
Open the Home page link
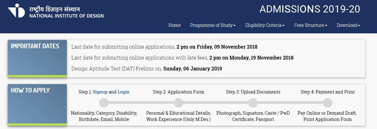[x=175, y=25]
